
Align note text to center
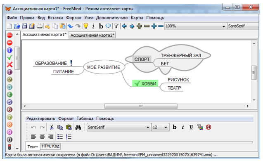42,137
